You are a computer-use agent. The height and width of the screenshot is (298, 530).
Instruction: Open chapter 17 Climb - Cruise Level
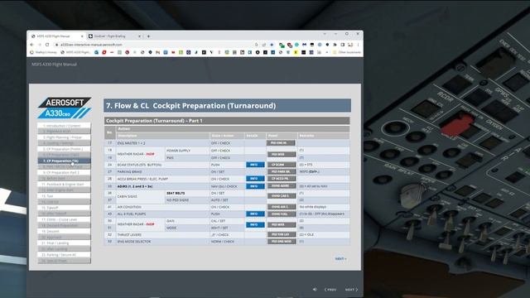point(64,219)
